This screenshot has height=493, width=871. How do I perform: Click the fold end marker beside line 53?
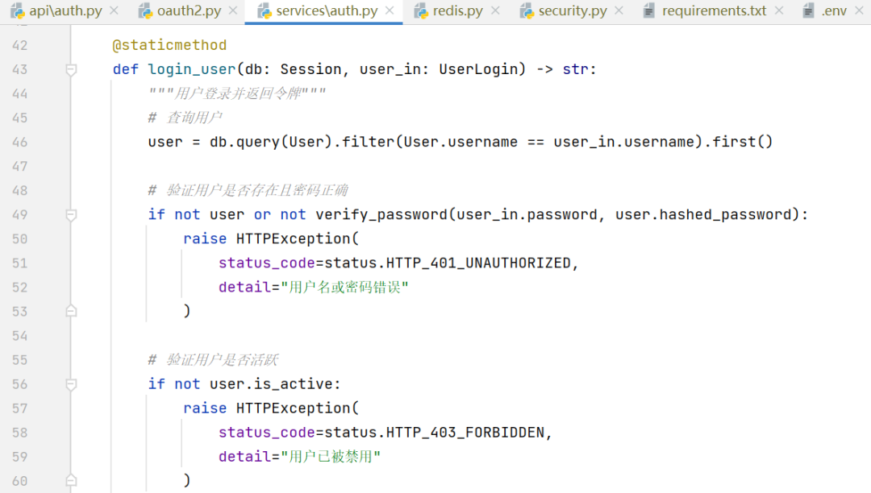[71, 311]
